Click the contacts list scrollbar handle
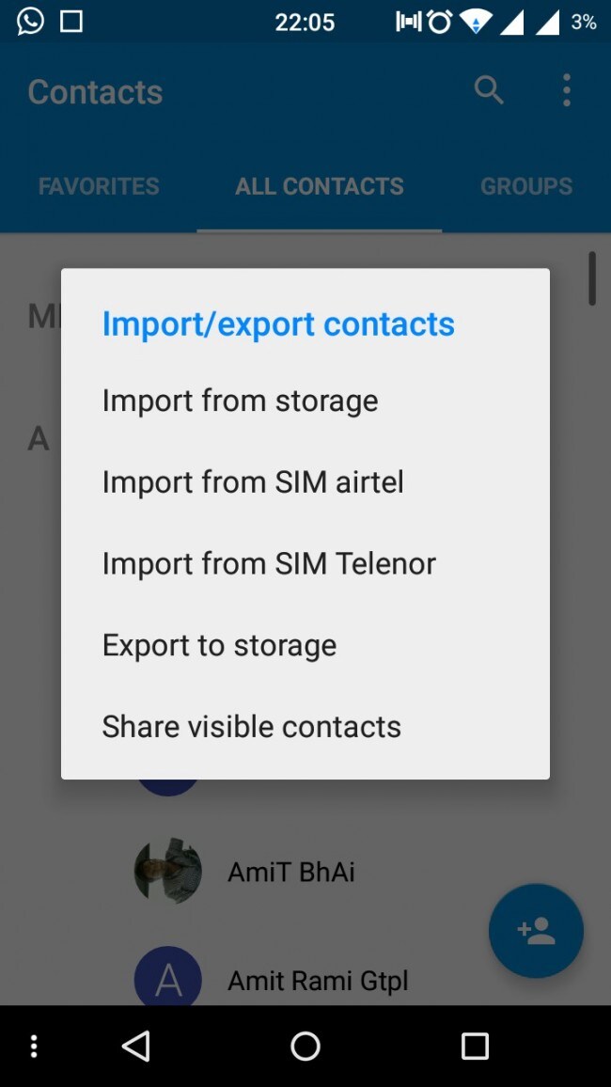The height and width of the screenshot is (1087, 611). [x=592, y=278]
